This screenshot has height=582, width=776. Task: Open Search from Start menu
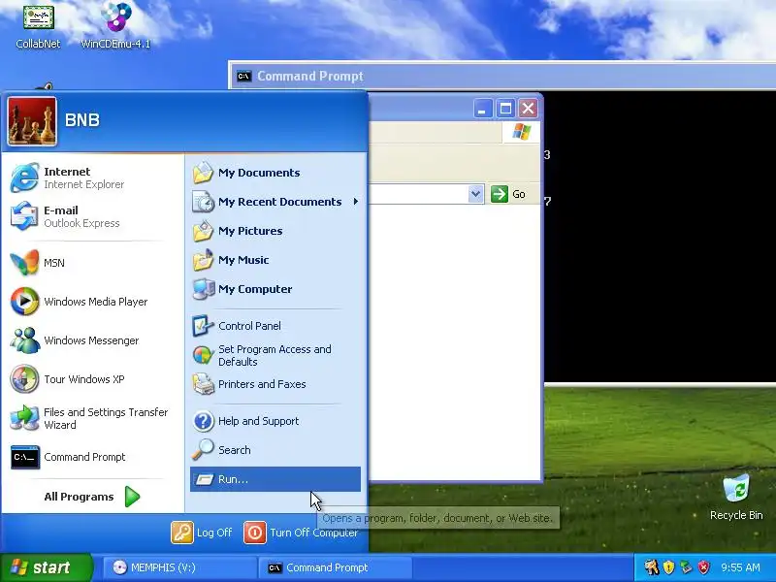click(x=275, y=450)
